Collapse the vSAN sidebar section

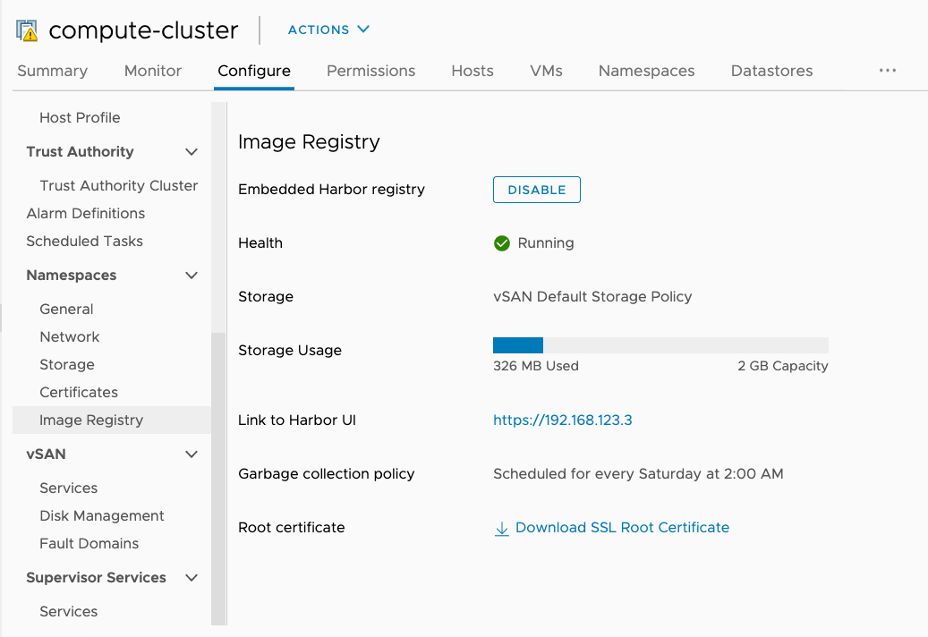click(192, 454)
